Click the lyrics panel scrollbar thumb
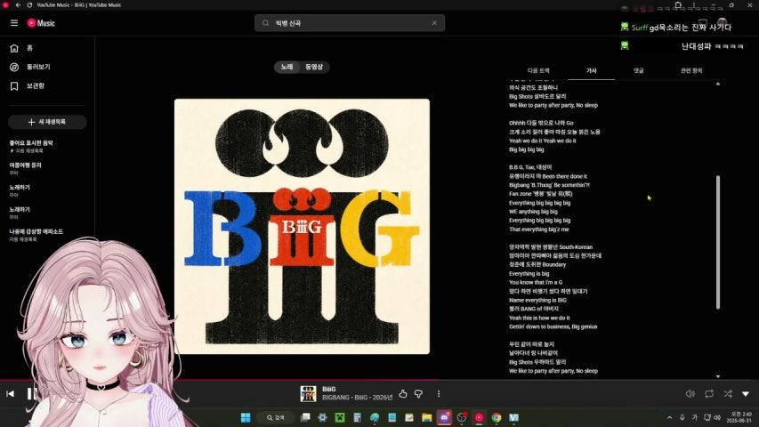Image resolution: width=759 pixels, height=427 pixels. coord(718,242)
